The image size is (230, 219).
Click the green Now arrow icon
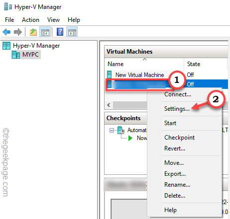click(130, 138)
